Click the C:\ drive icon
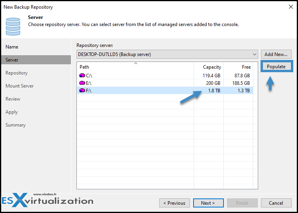298x213 pixels. pyautogui.click(x=82, y=76)
